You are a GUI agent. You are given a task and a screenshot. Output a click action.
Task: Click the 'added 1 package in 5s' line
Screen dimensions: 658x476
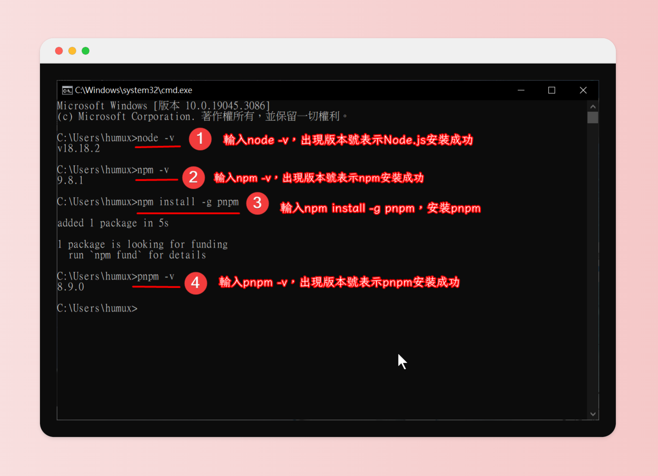[113, 223]
